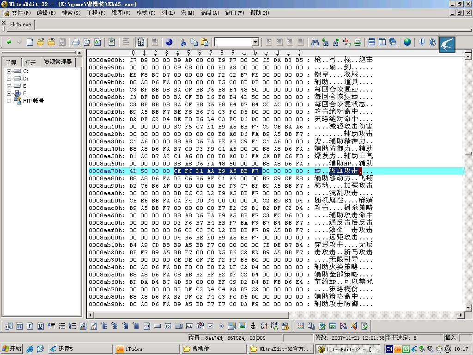The height and width of the screenshot is (355, 473).
Task: Click the Print icon in toolbar
Action: [x=76, y=42]
